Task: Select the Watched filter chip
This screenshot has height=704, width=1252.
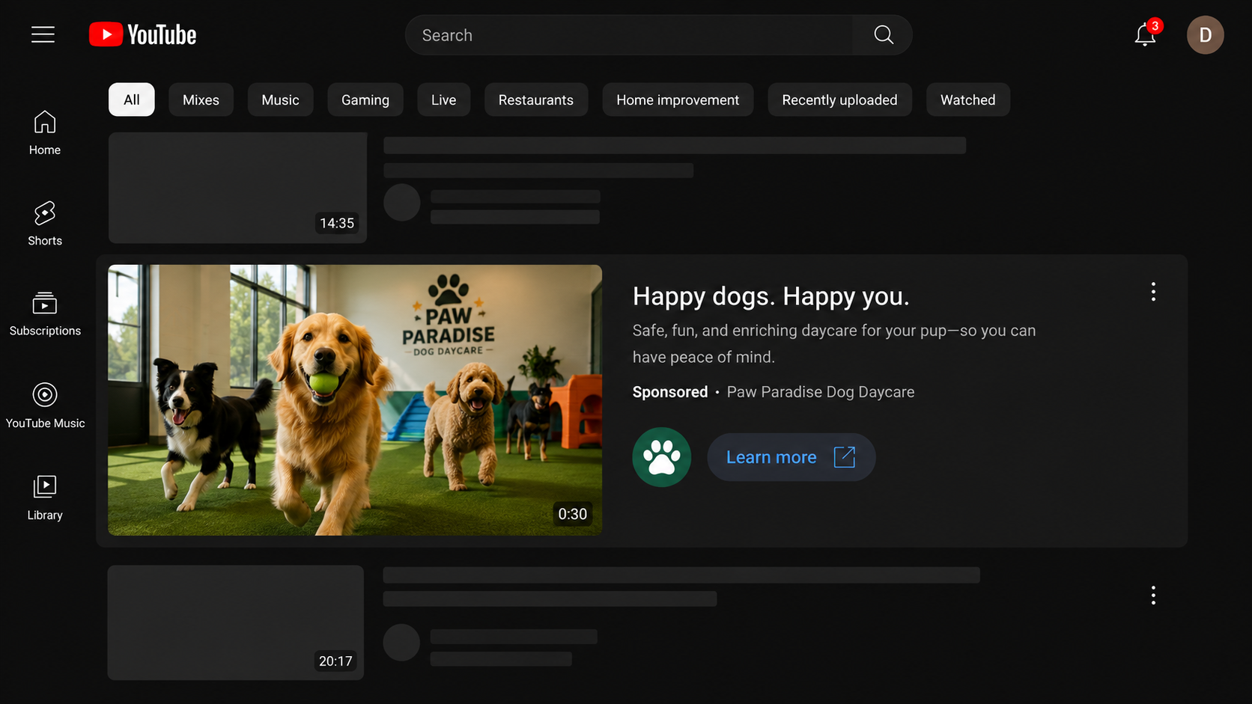Action: pos(968,100)
